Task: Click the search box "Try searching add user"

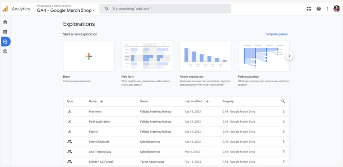Action: pyautogui.click(x=165, y=9)
